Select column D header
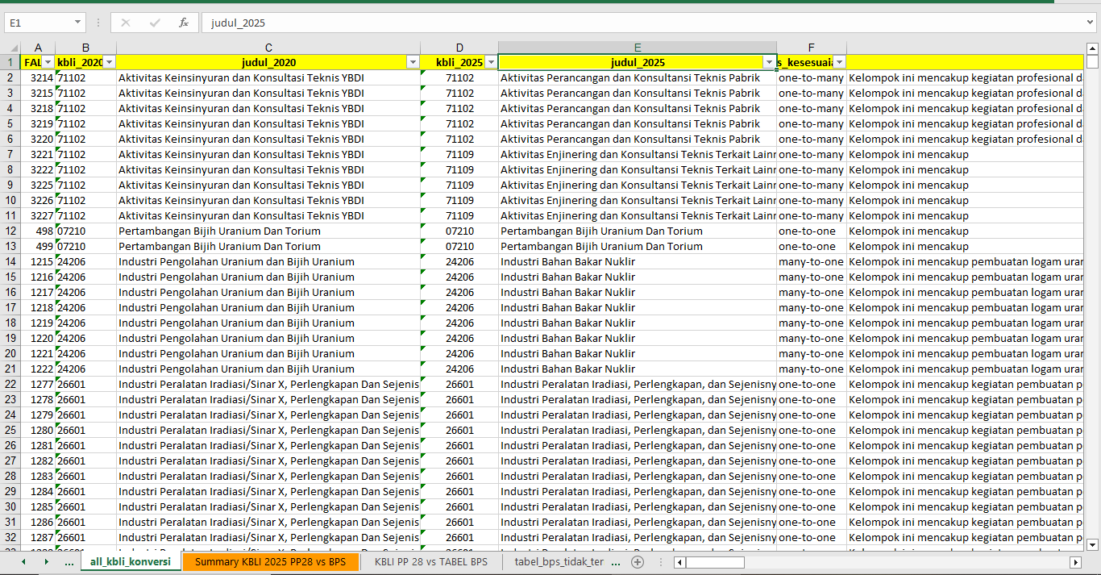Screen dimensions: 1101x575 coord(459,48)
